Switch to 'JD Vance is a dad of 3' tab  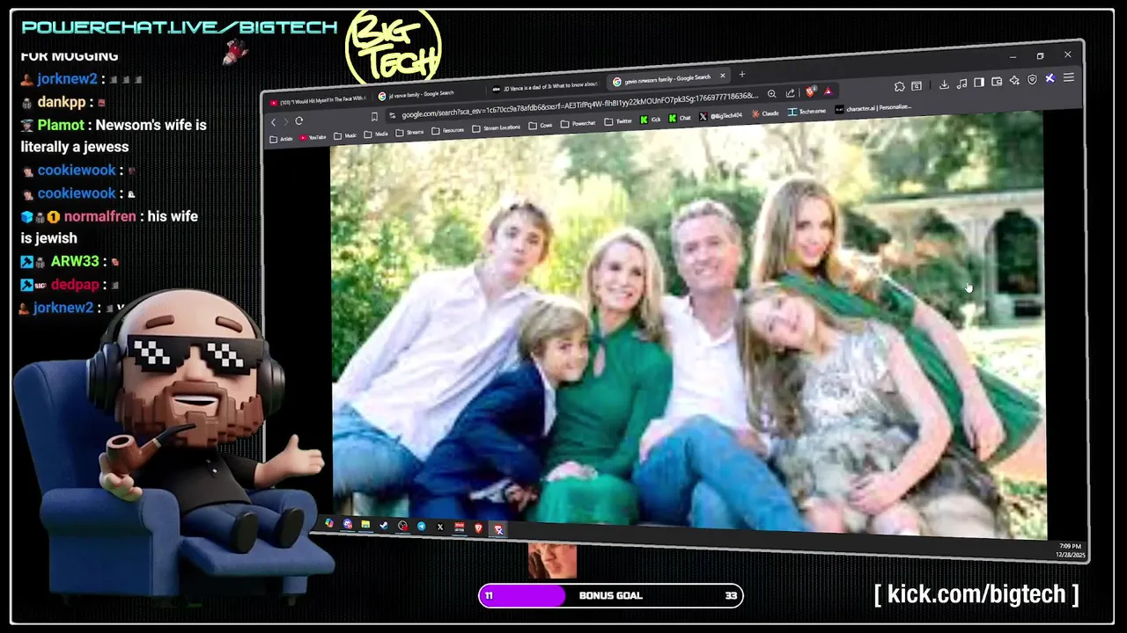click(545, 87)
